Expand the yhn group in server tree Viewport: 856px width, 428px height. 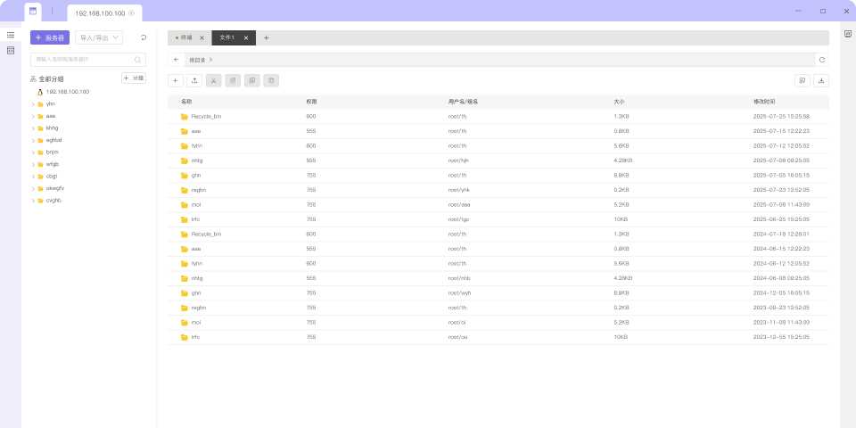(33, 104)
